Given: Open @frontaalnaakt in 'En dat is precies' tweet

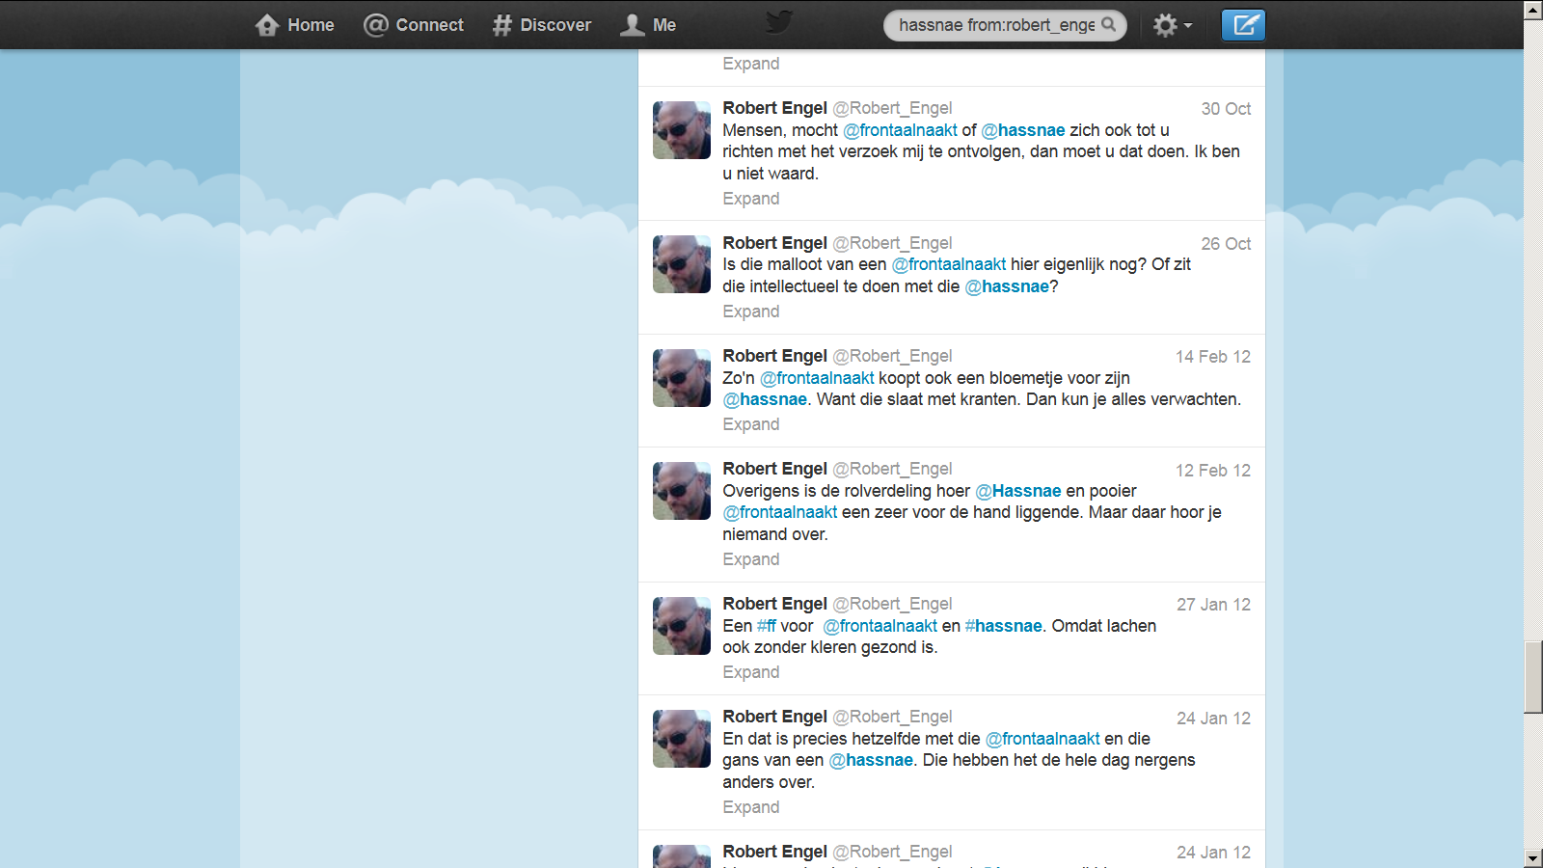Looking at the screenshot, I should pyautogui.click(x=1042, y=739).
